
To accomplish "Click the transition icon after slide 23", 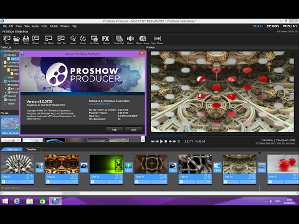I will click(x=128, y=167).
